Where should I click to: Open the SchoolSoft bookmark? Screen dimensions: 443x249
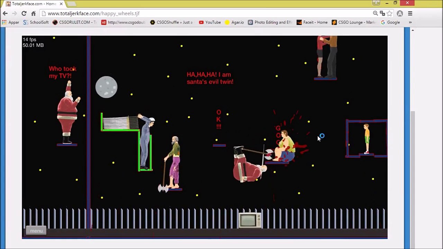coord(36,22)
